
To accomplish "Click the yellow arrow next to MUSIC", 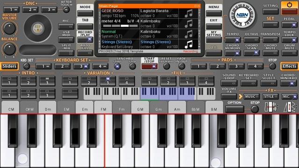I will coord(241,97).
